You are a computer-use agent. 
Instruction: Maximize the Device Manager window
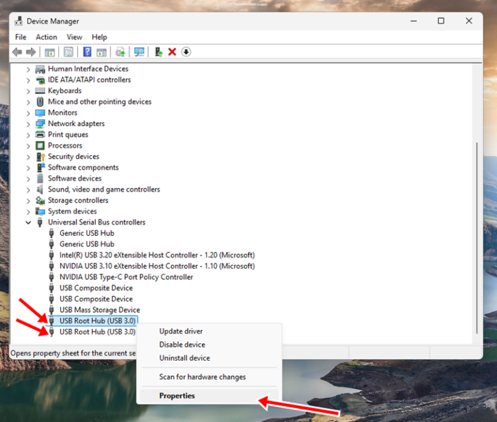(x=441, y=21)
